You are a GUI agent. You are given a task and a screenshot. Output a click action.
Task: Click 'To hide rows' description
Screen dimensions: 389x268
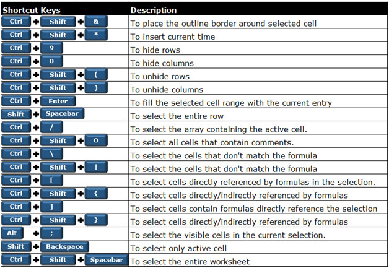coord(155,50)
